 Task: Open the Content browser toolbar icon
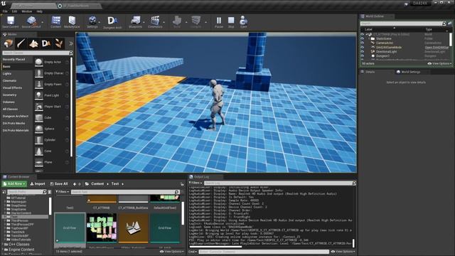(x=55, y=21)
